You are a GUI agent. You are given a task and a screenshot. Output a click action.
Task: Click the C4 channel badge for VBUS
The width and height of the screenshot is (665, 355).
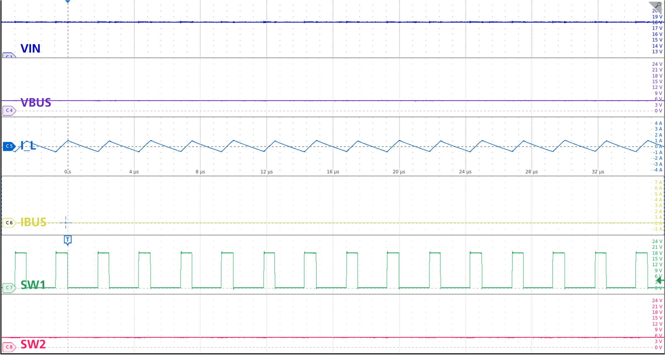coord(8,110)
